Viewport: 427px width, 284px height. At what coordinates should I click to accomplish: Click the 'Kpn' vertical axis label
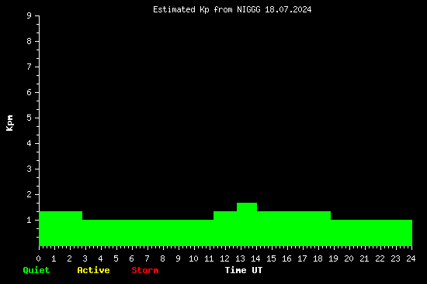9,123
